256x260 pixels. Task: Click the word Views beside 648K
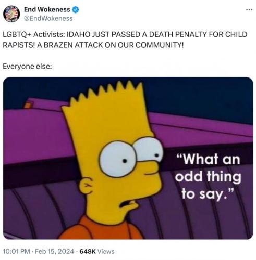(x=106, y=251)
